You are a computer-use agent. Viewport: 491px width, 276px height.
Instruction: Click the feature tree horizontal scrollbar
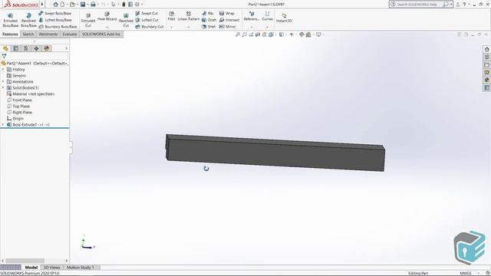[x=25, y=261]
